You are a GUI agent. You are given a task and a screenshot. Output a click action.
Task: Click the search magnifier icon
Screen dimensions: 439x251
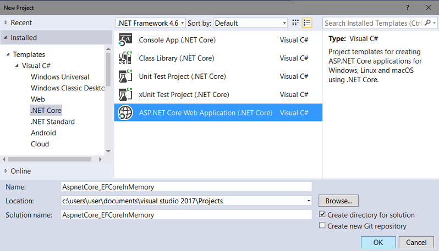point(427,22)
